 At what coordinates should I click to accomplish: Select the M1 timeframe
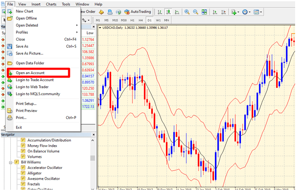click(98, 20)
